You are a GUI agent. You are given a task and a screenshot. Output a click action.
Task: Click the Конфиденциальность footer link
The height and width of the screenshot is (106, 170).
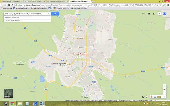(125, 101)
